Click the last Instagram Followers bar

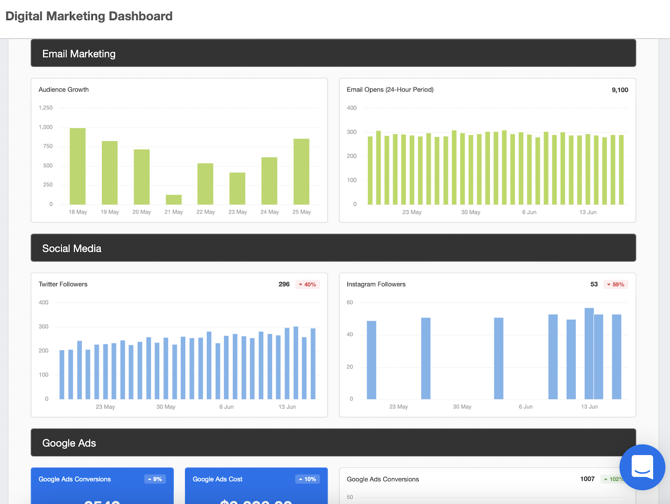click(x=616, y=357)
